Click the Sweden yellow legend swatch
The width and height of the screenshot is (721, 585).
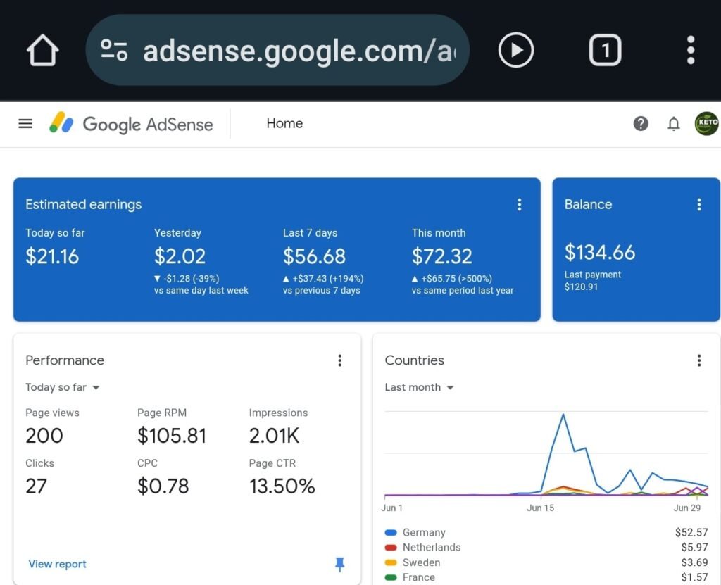pos(391,562)
